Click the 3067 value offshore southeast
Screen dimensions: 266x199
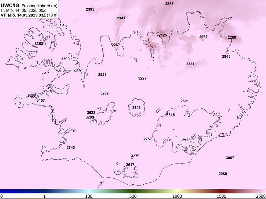[x=230, y=158]
